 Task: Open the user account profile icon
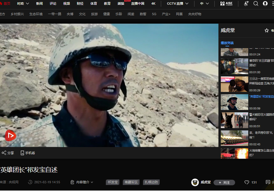click(265, 3)
